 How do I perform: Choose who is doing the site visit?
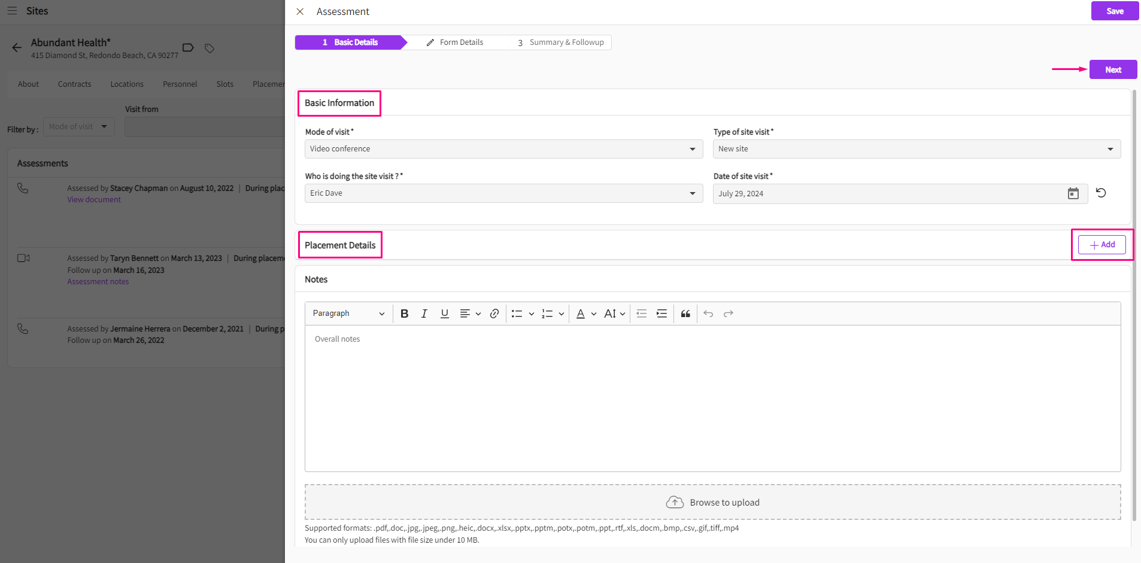point(503,193)
